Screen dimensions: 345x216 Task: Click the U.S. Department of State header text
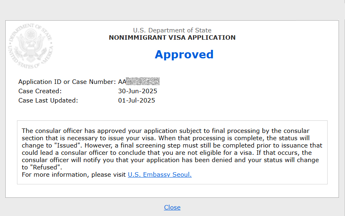172,30
